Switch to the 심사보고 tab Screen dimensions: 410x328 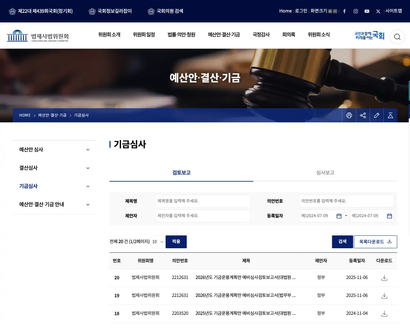(x=325, y=173)
